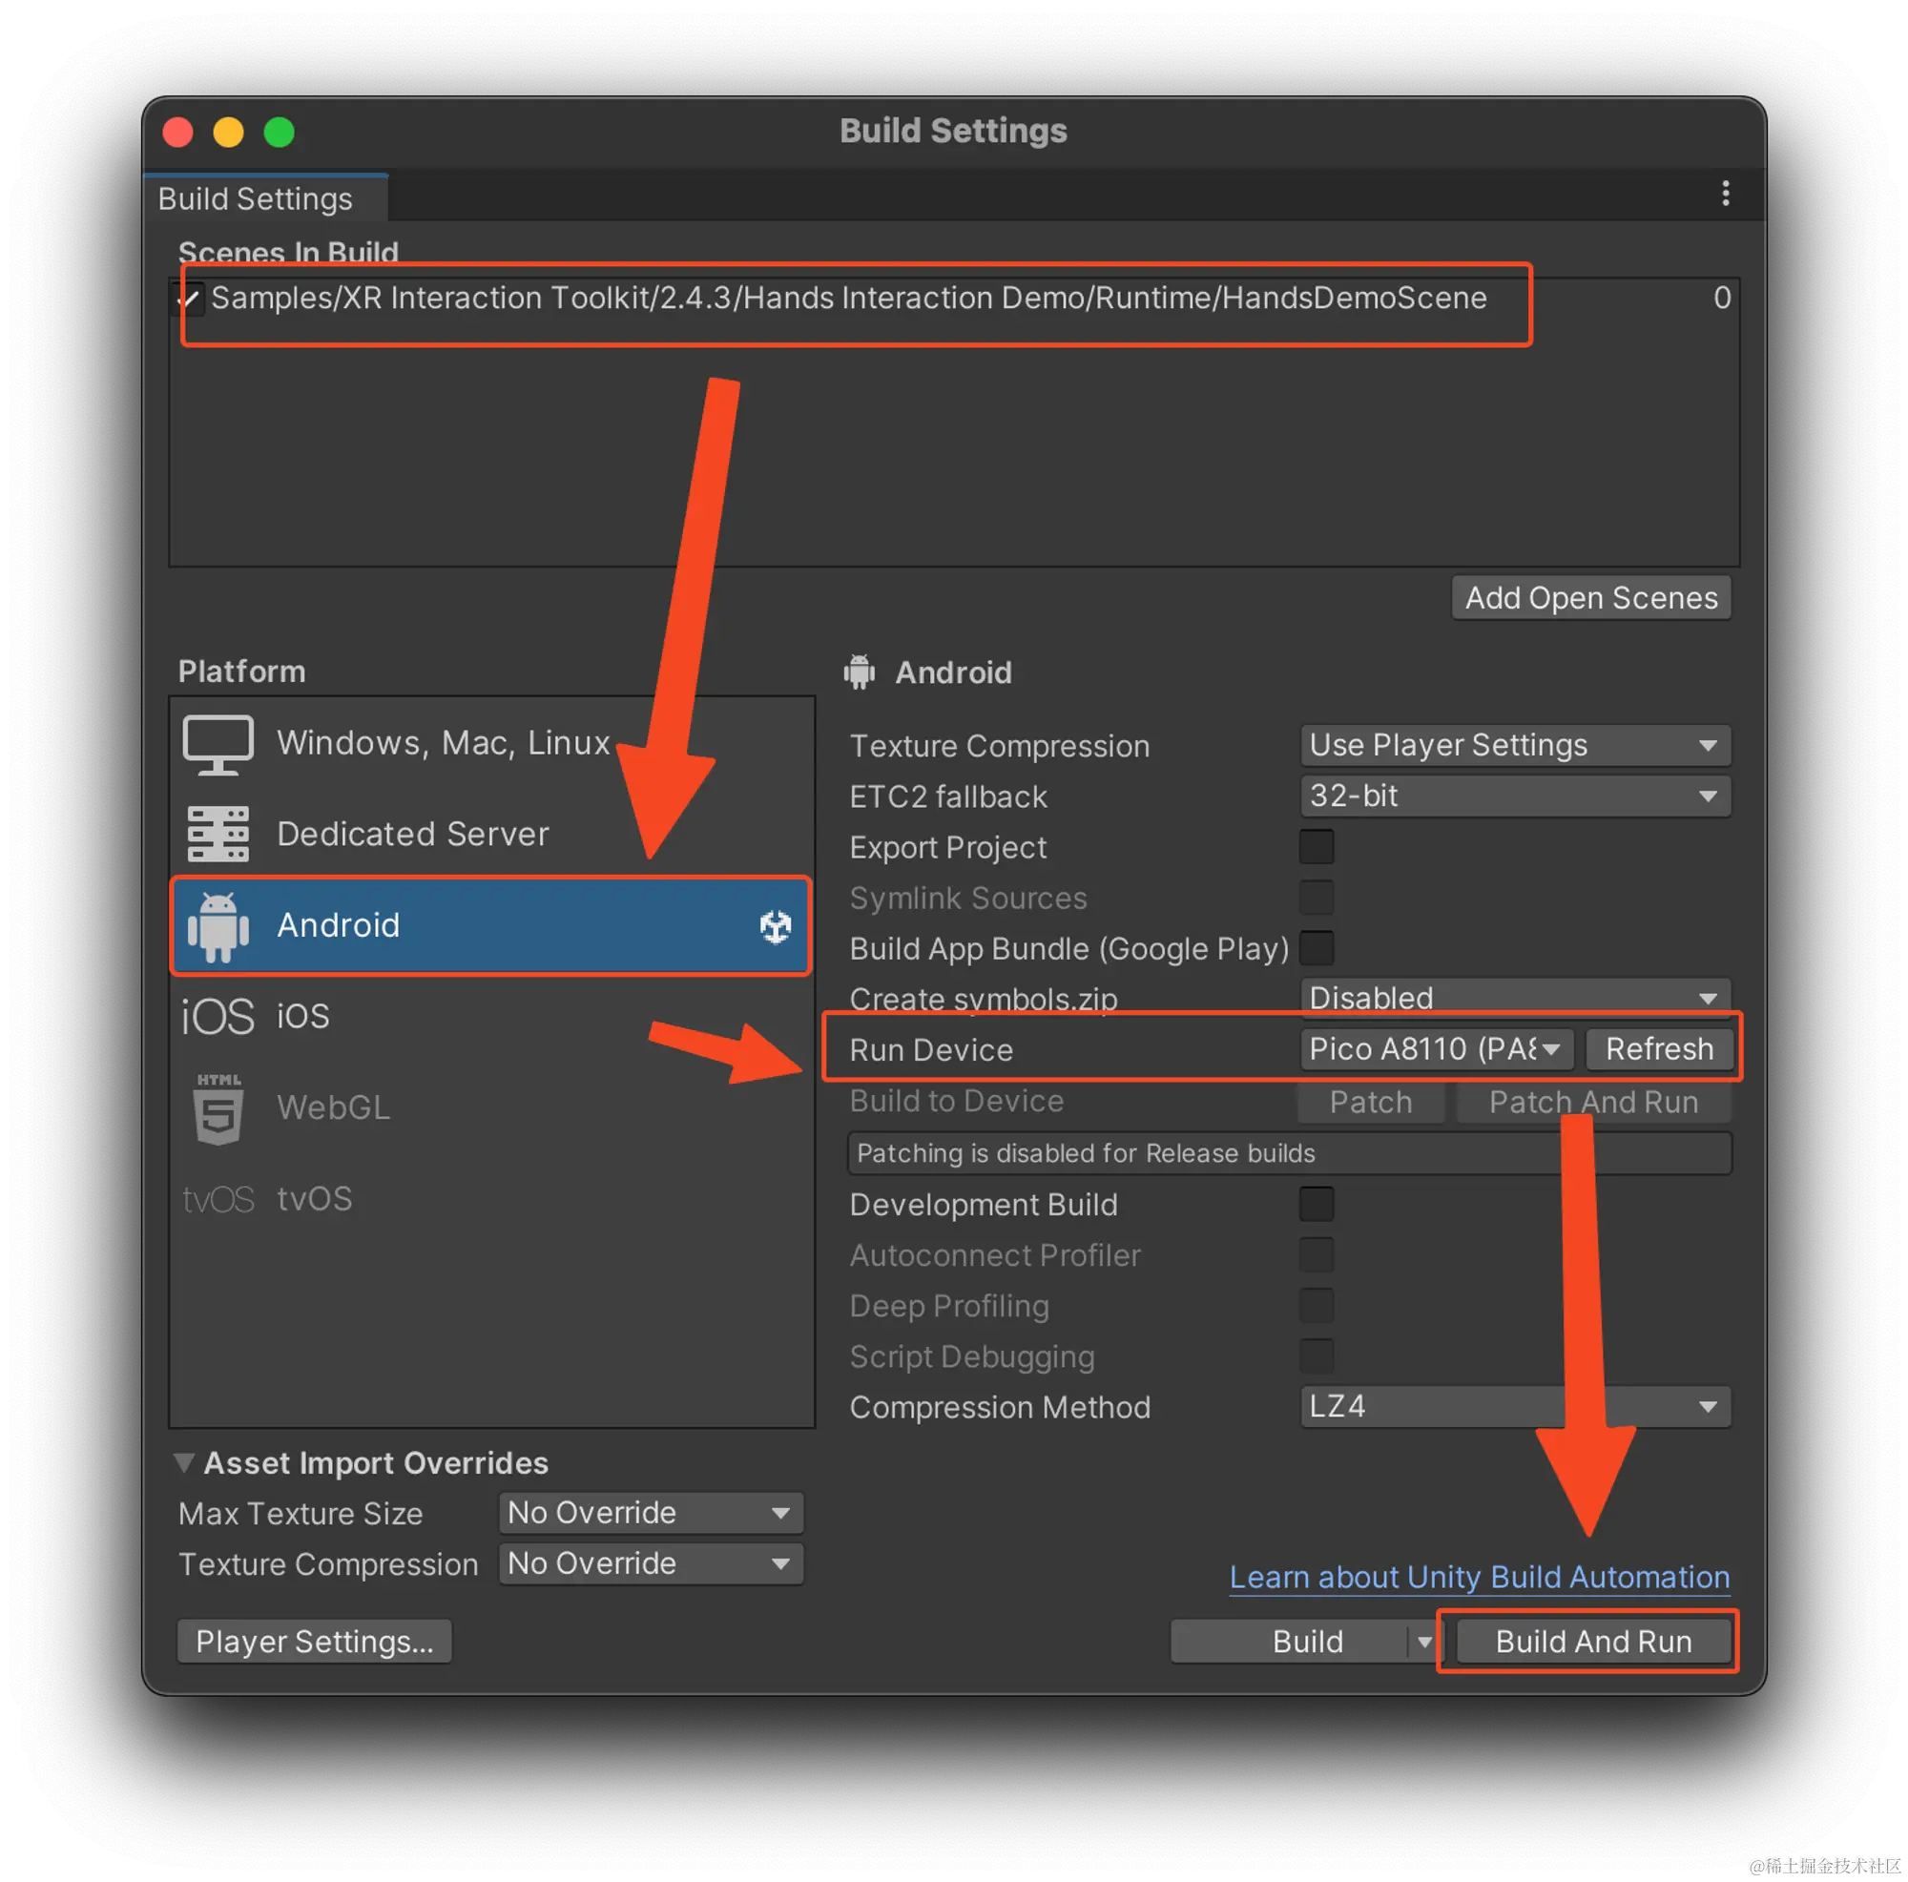Click Patching is disabled for Release builds message
The height and width of the screenshot is (1882, 1908).
[x=1289, y=1153]
